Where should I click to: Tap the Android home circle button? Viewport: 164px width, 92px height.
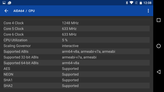coord(159,46)
